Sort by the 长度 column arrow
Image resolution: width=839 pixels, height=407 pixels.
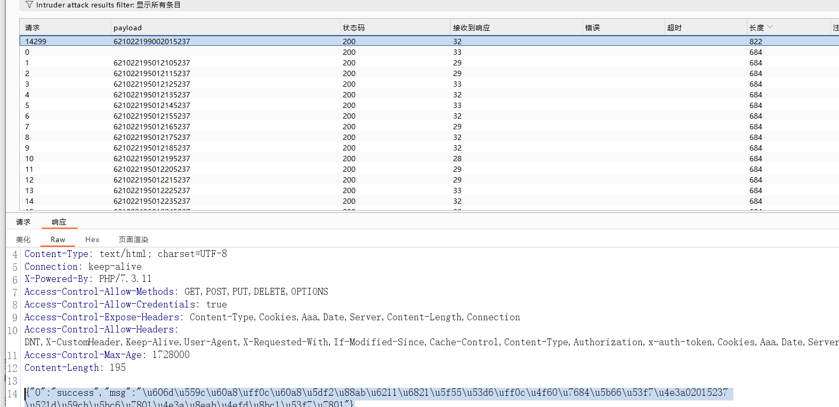[770, 27]
